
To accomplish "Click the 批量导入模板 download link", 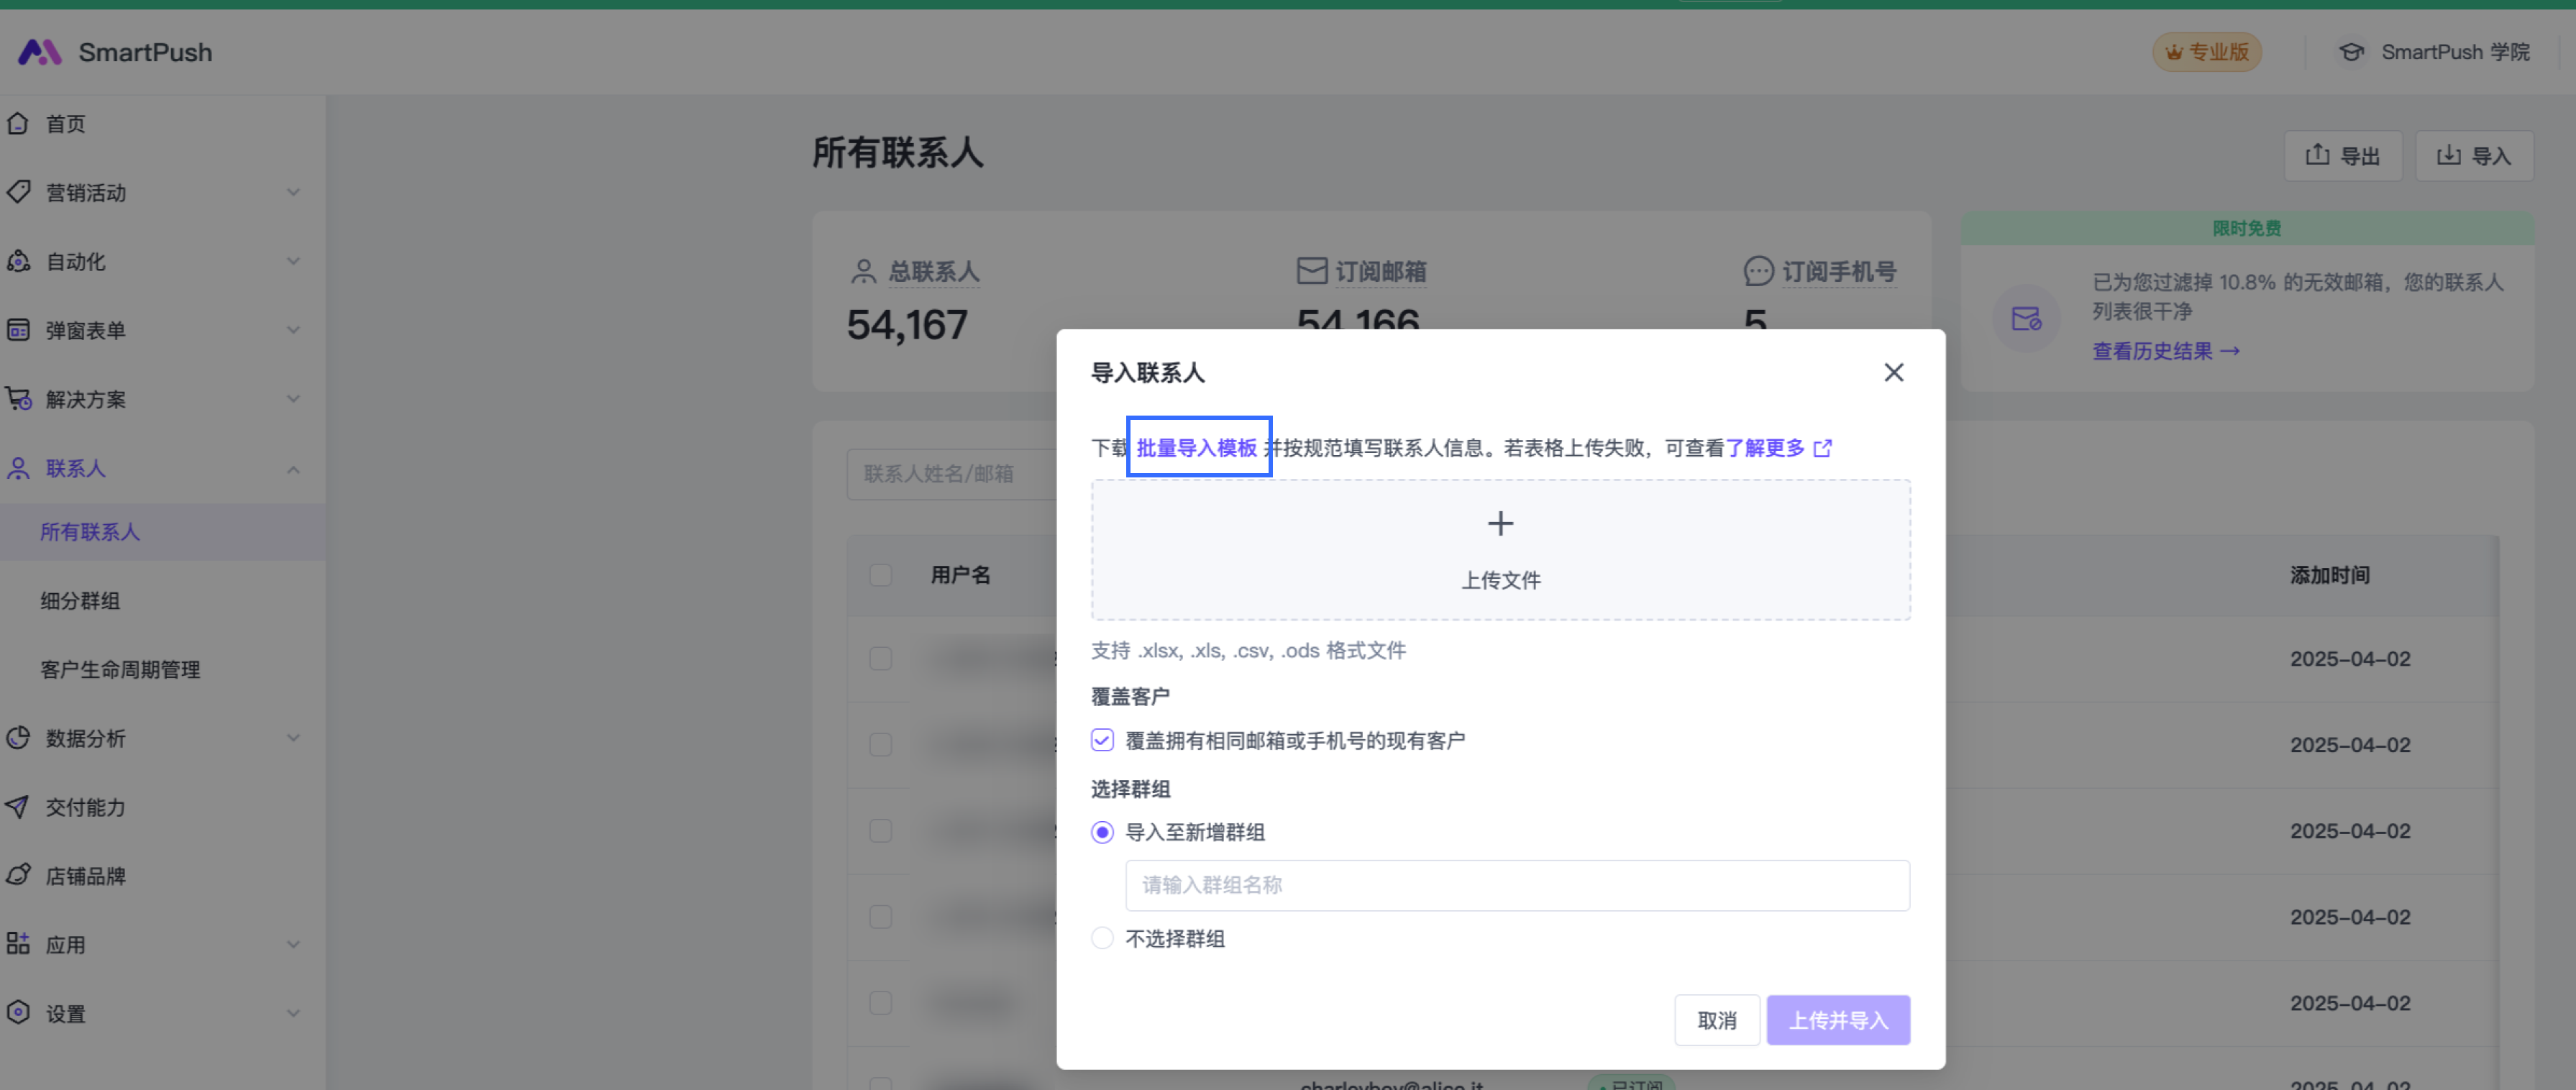I will (1197, 447).
